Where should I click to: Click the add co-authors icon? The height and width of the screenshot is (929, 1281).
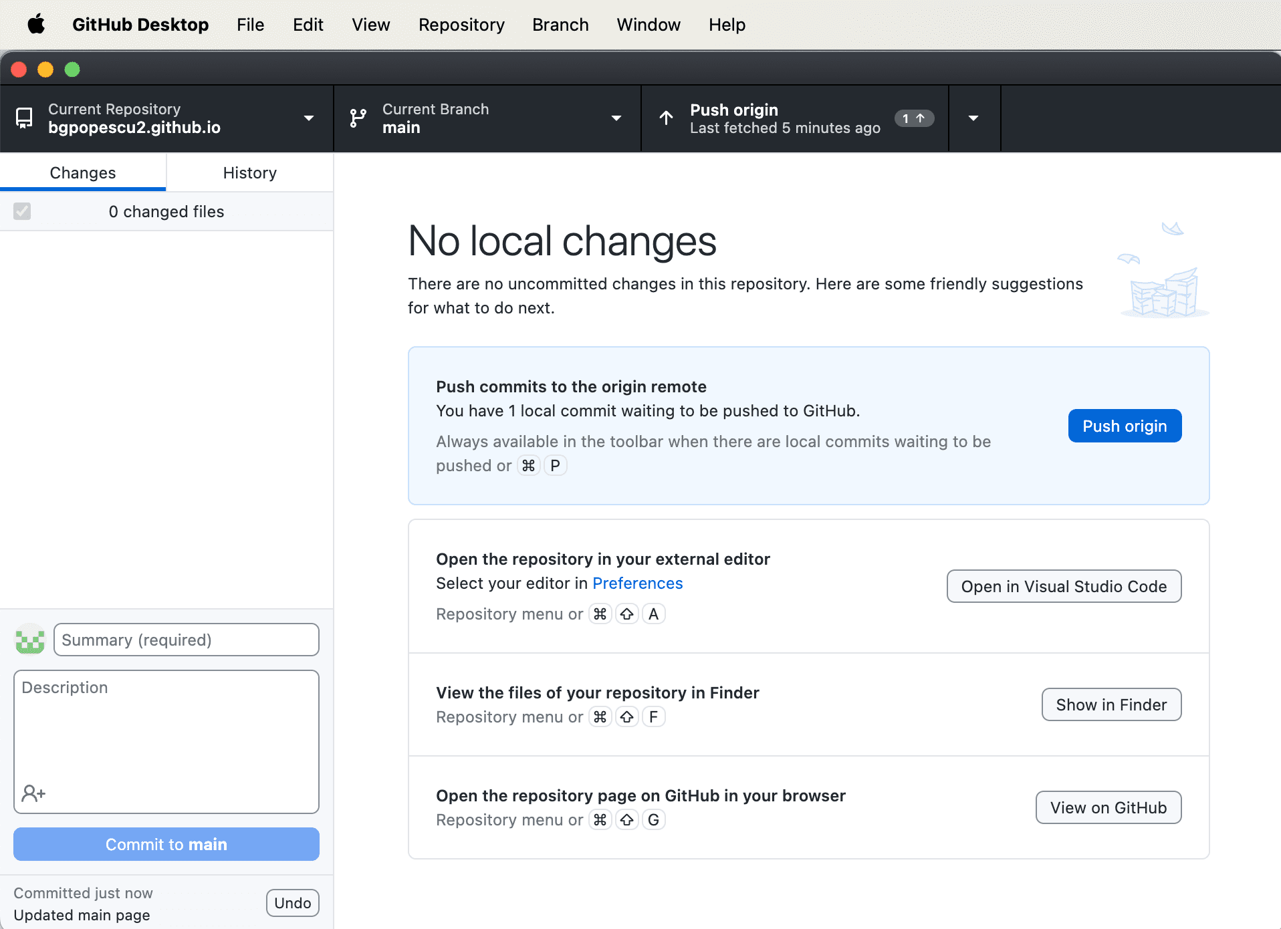pos(33,793)
